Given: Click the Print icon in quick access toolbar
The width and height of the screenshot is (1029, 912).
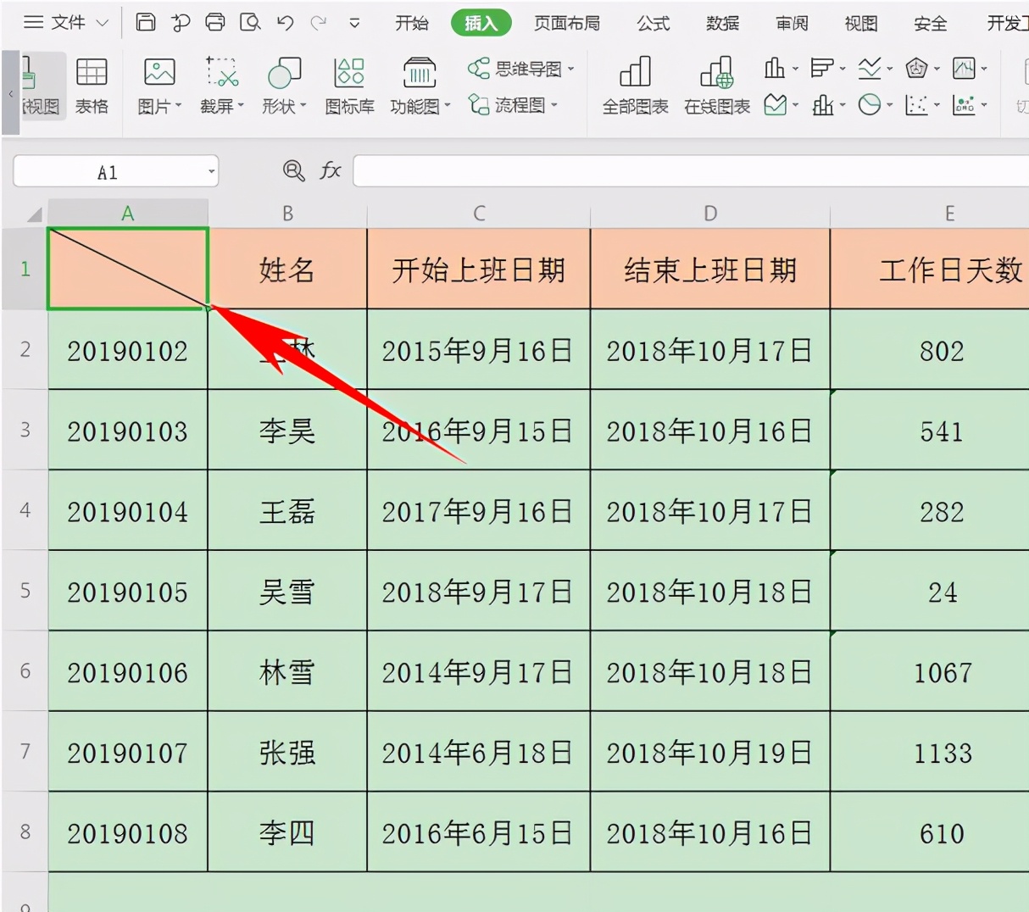Looking at the screenshot, I should point(215,23).
